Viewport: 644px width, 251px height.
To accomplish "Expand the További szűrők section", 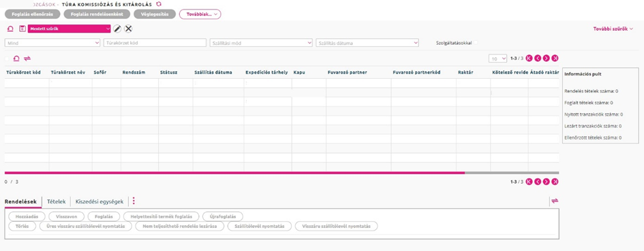I will 613,29.
